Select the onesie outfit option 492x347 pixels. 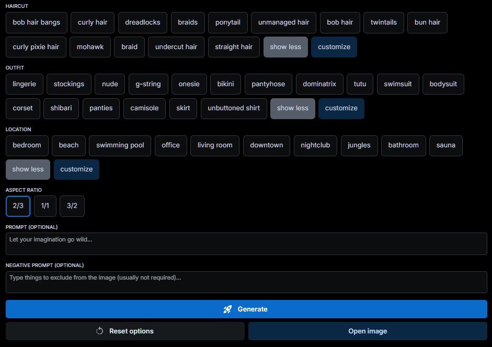click(x=189, y=84)
